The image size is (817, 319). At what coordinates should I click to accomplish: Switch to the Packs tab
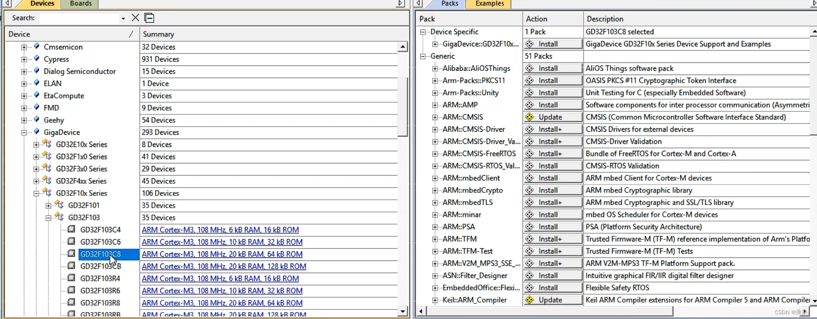click(450, 4)
